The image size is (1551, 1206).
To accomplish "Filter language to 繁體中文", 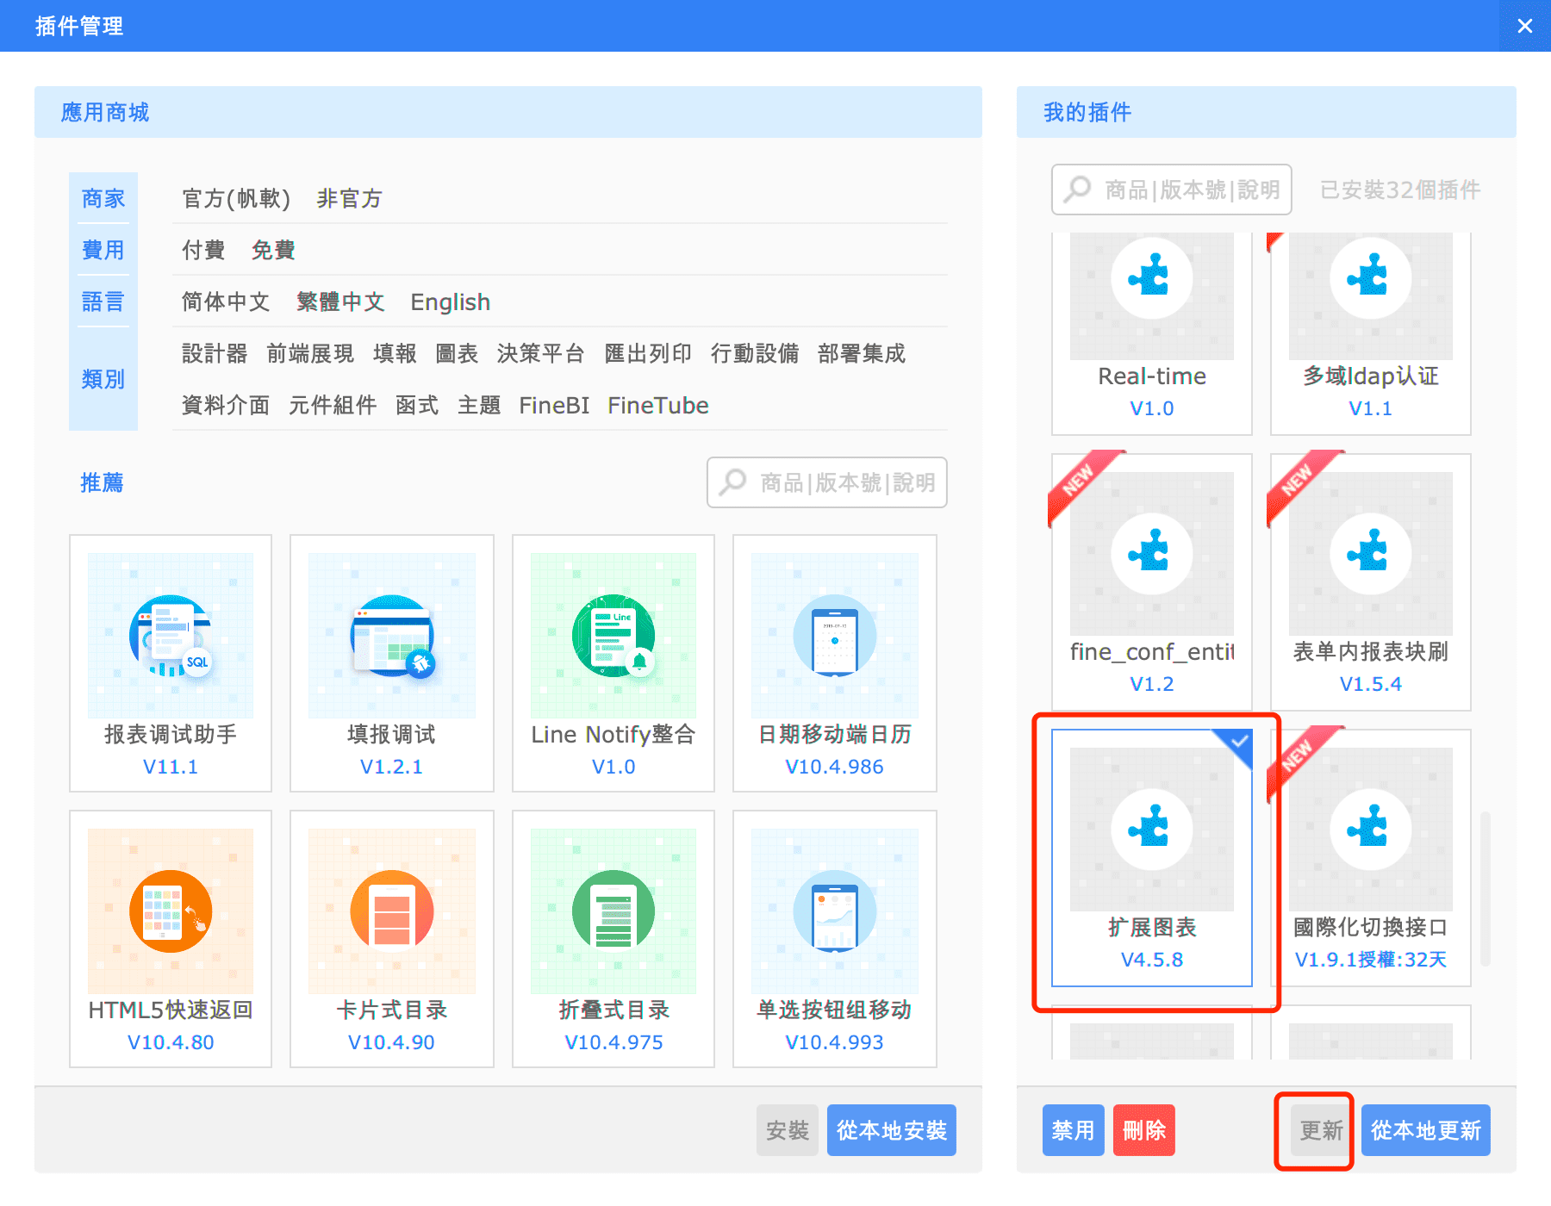I will [x=340, y=302].
